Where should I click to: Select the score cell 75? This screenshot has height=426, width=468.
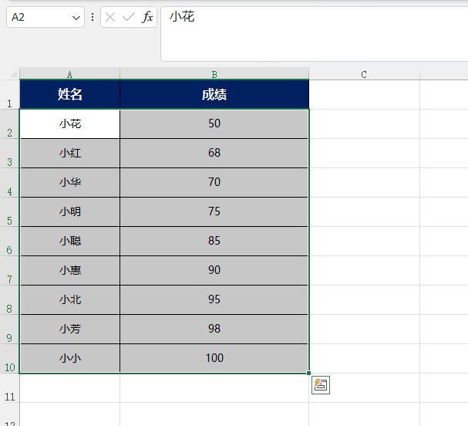tap(214, 211)
